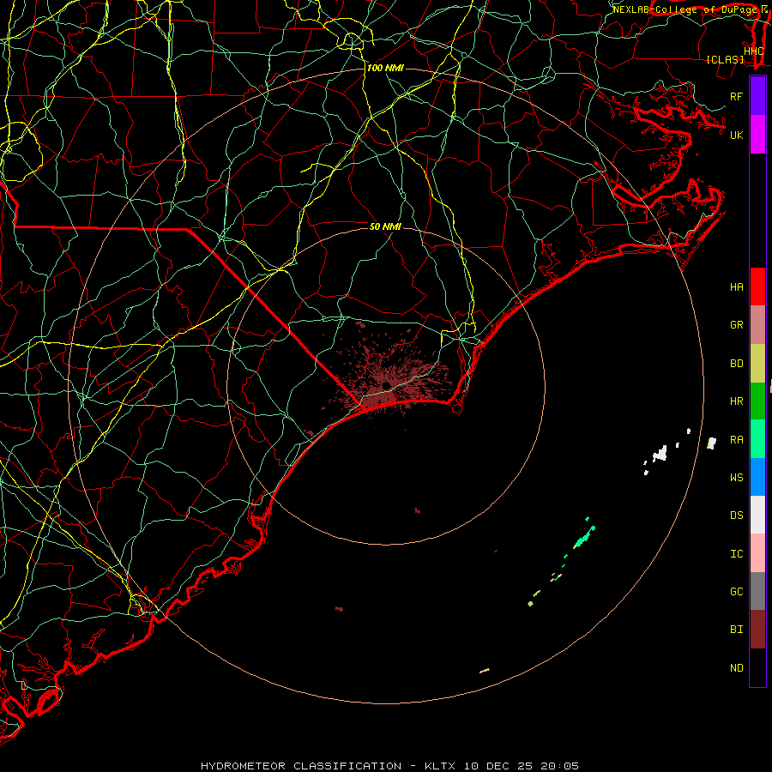Click the BI legend label

[x=736, y=630]
